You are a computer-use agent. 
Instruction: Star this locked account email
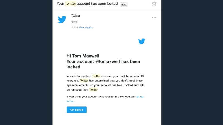pos(154,4)
